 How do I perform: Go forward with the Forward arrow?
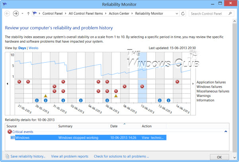(16, 14)
